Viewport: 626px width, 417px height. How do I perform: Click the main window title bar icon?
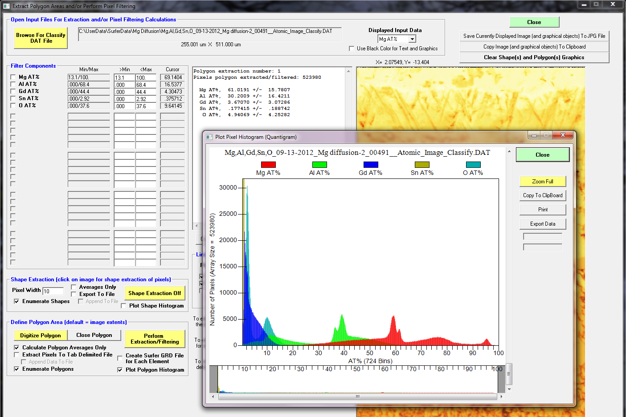(6, 6)
